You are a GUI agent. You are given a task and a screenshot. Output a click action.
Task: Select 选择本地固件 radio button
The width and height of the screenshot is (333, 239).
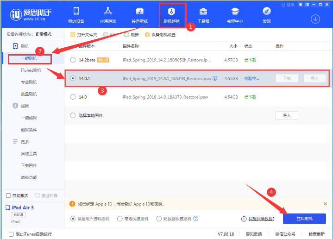pos(73,115)
